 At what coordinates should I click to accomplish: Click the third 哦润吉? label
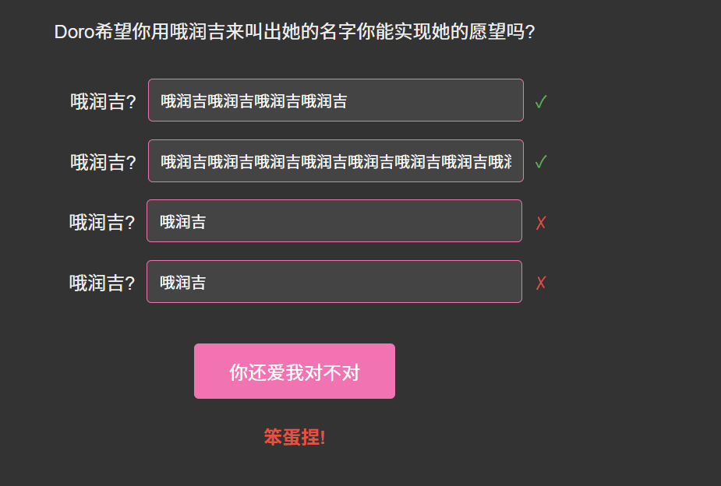pos(102,222)
